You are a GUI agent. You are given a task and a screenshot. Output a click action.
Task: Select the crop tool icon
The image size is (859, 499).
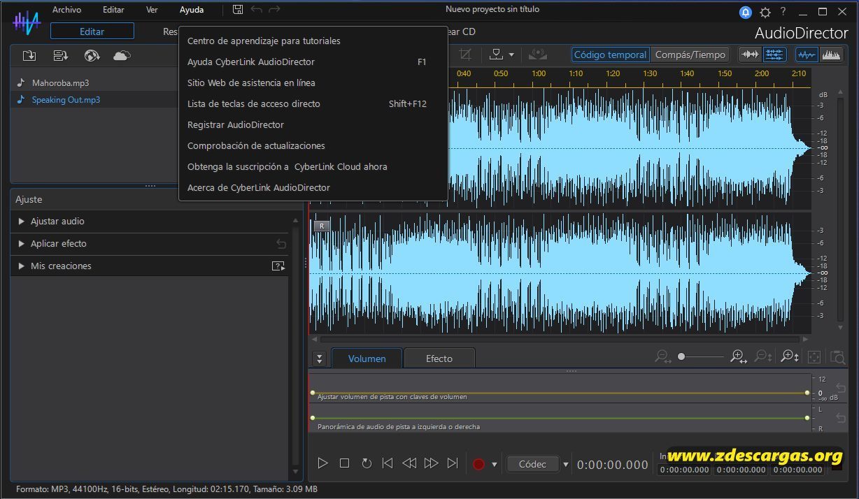465,55
